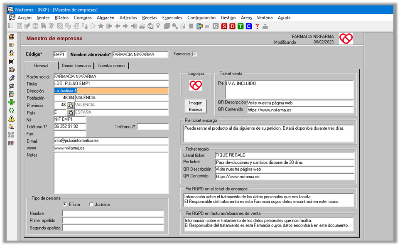Click the Ticket venta QR Contenido field
Viewport: 400px width, 246px height.
click(300, 110)
